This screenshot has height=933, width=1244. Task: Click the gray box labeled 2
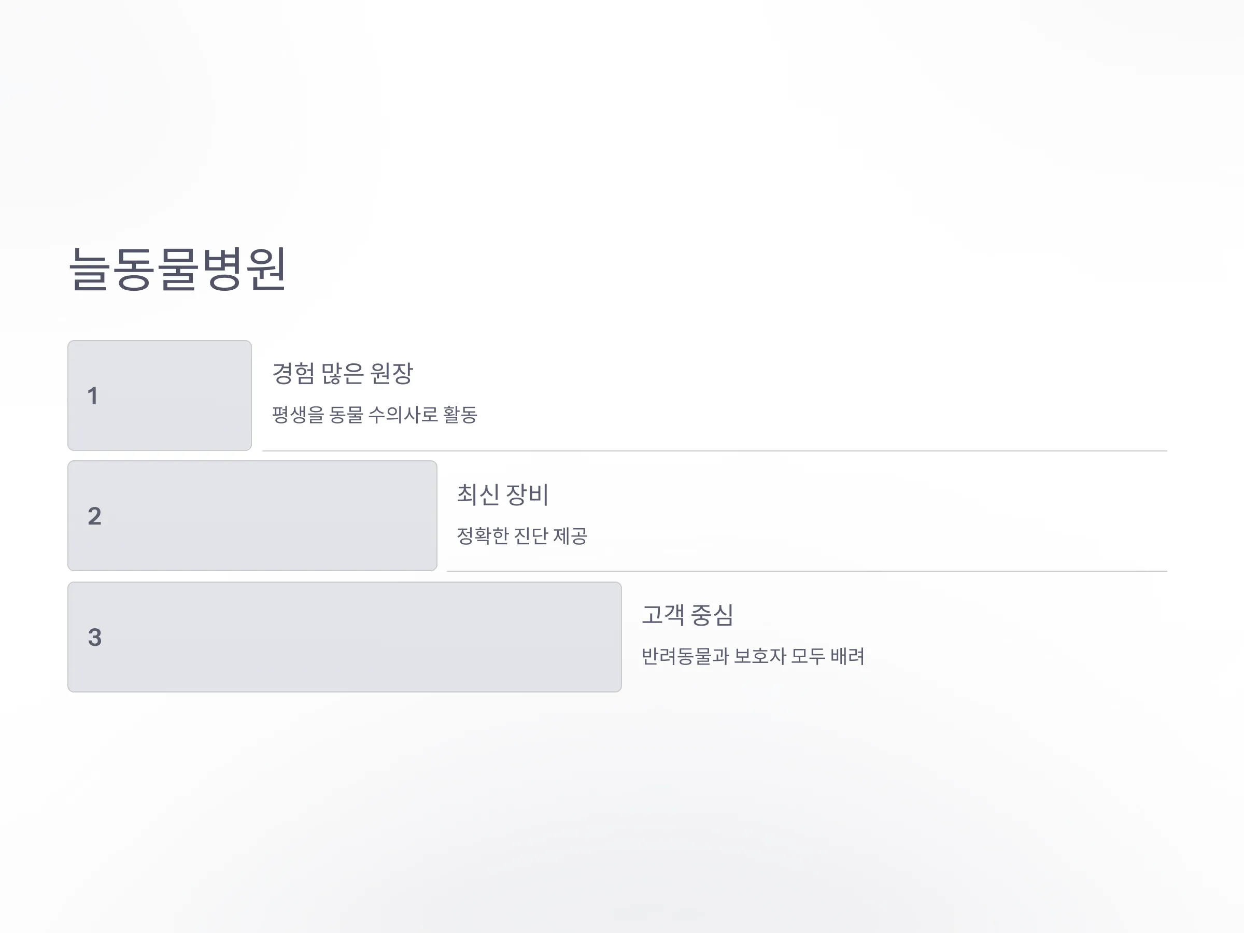(252, 516)
